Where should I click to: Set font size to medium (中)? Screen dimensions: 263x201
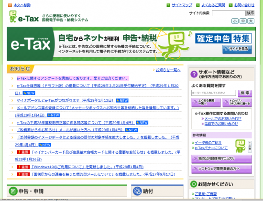(243, 21)
